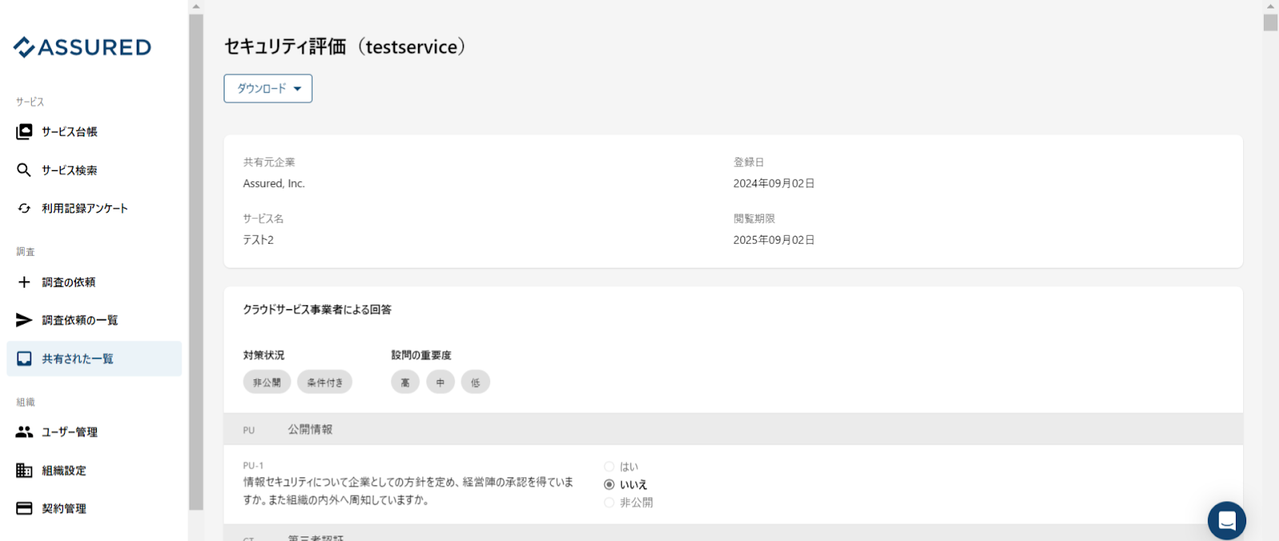Open 組織設定 building icon
1279x541 pixels.
click(24, 471)
